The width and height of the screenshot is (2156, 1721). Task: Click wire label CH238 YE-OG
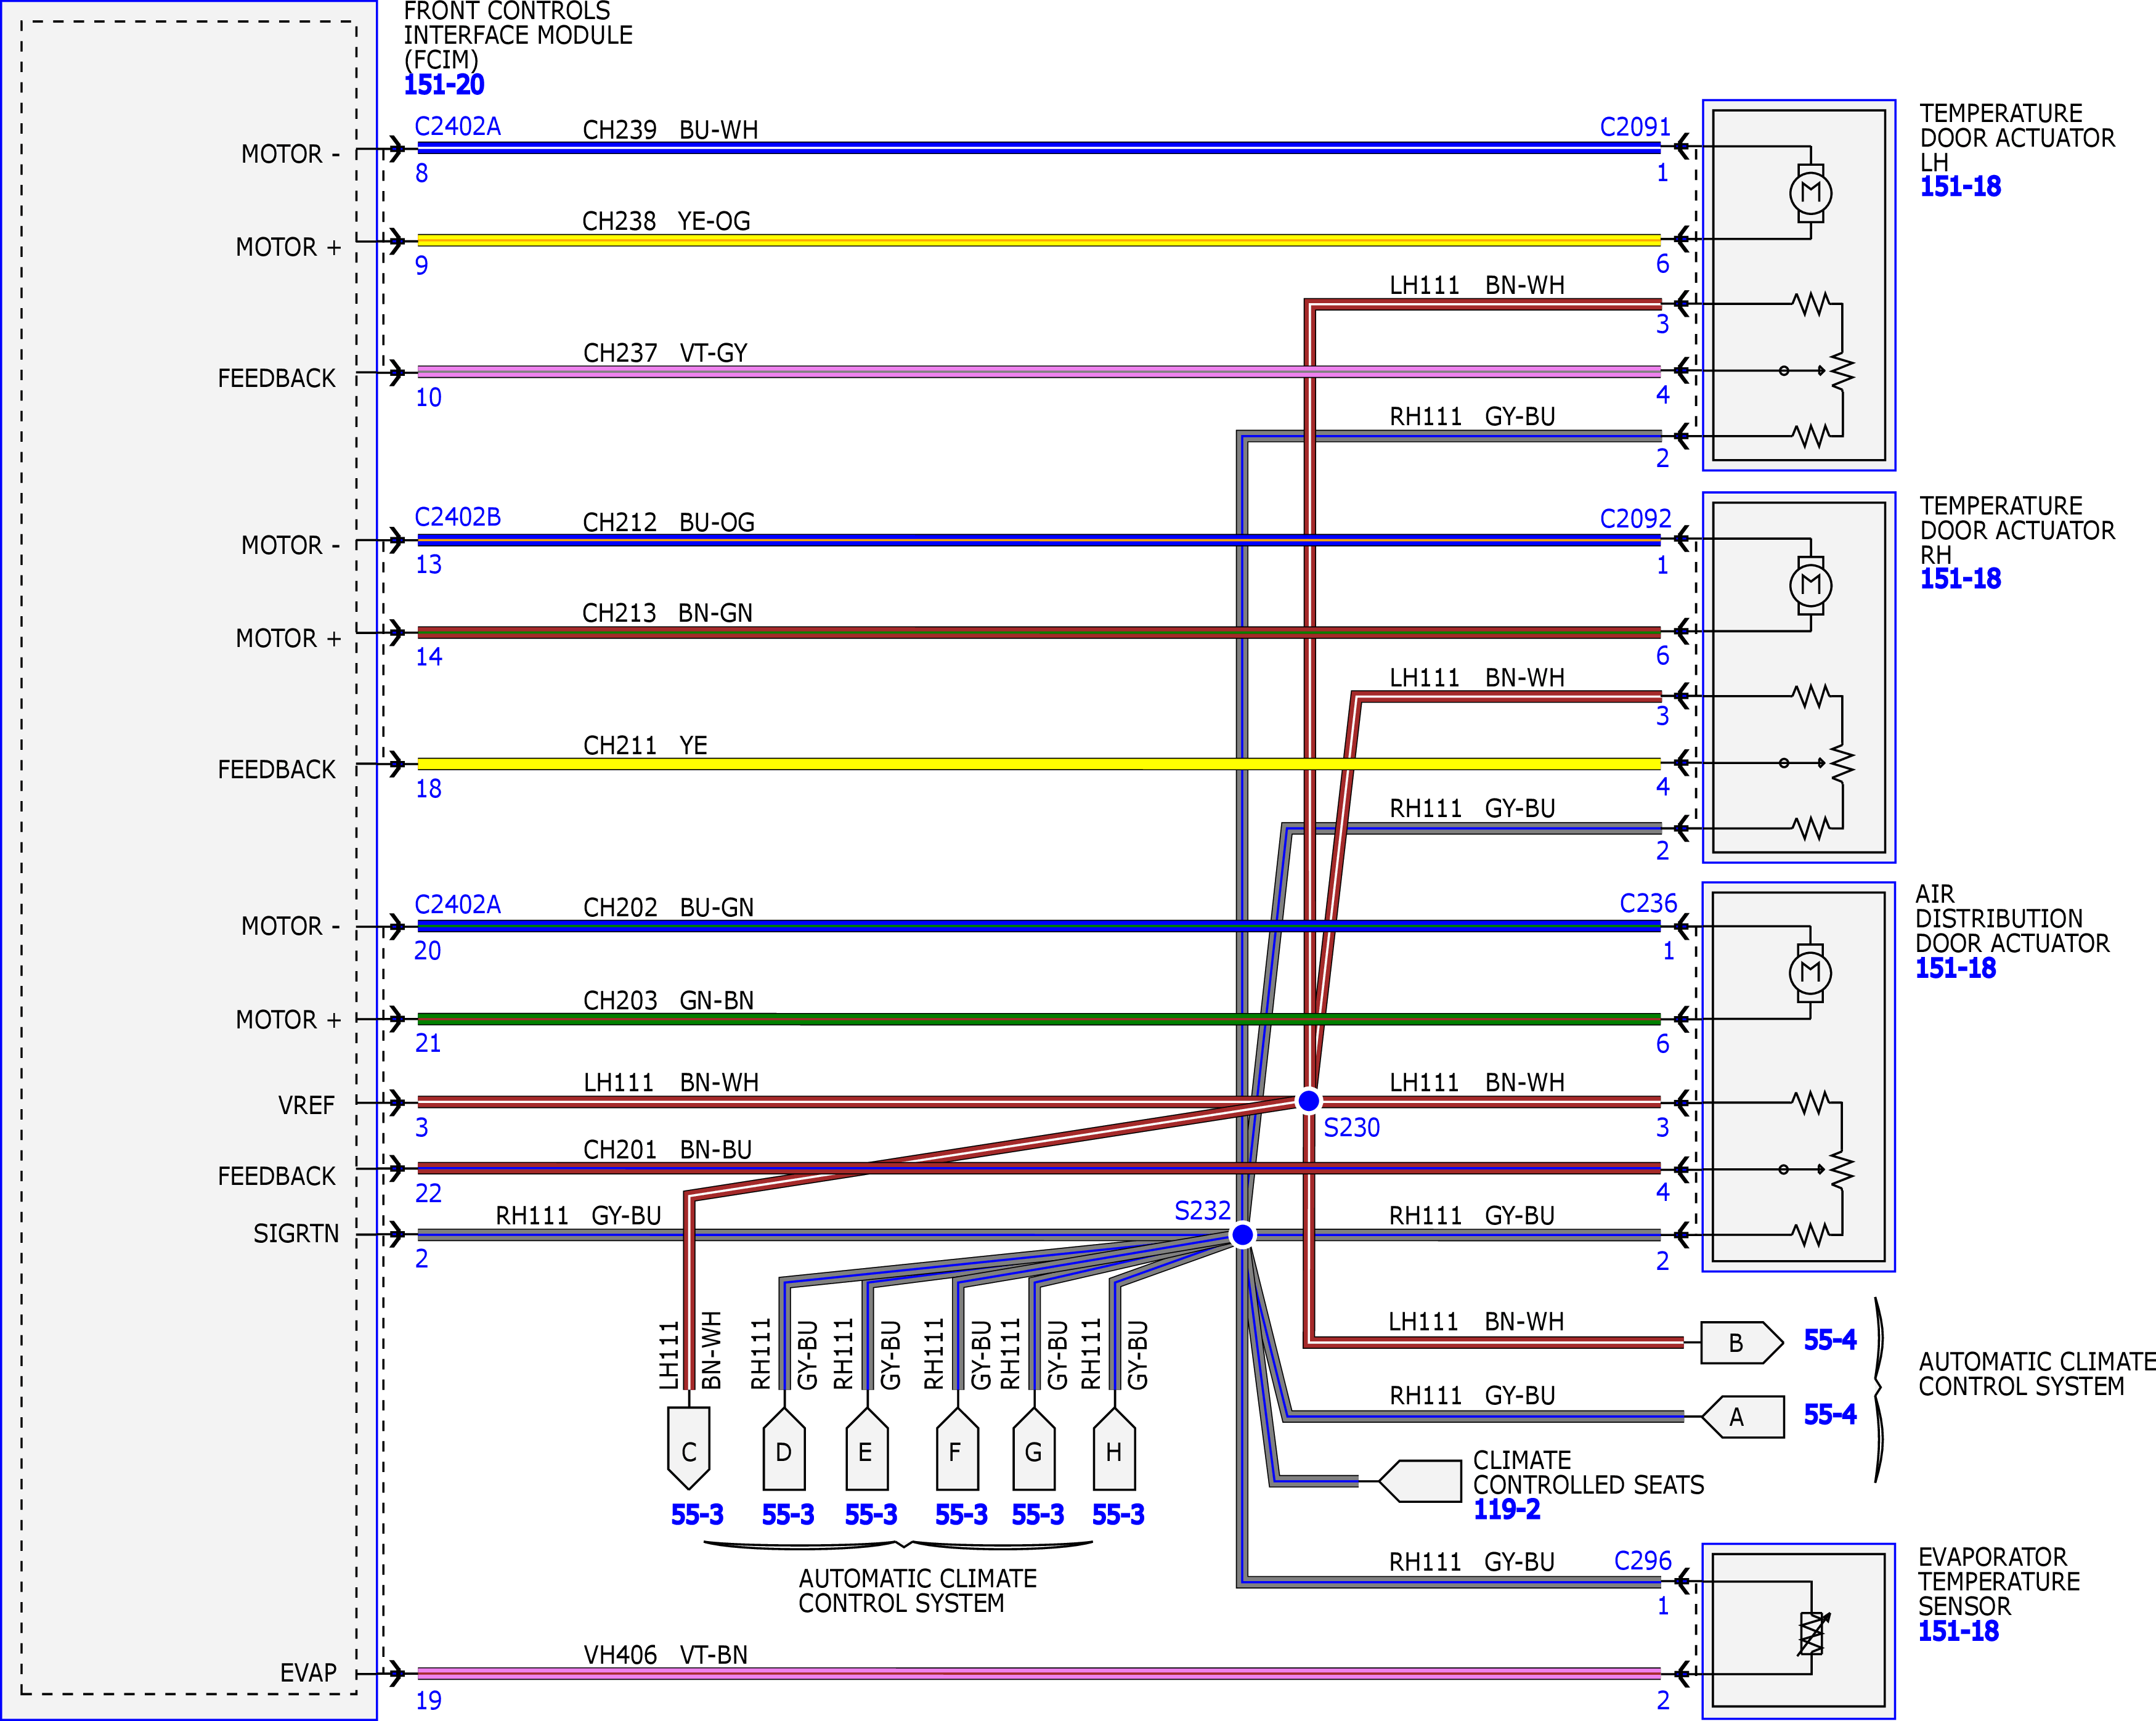coord(666,221)
